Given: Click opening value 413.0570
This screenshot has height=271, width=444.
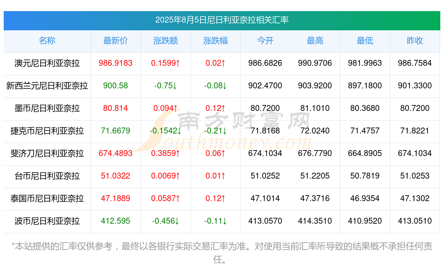Looking at the screenshot, I should (x=265, y=221).
